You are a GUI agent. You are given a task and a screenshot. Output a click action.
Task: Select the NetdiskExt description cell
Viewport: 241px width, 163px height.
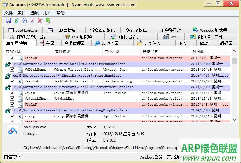click(x=64, y=99)
